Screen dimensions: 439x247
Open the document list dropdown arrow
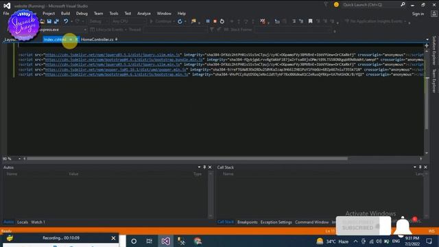[427, 40]
